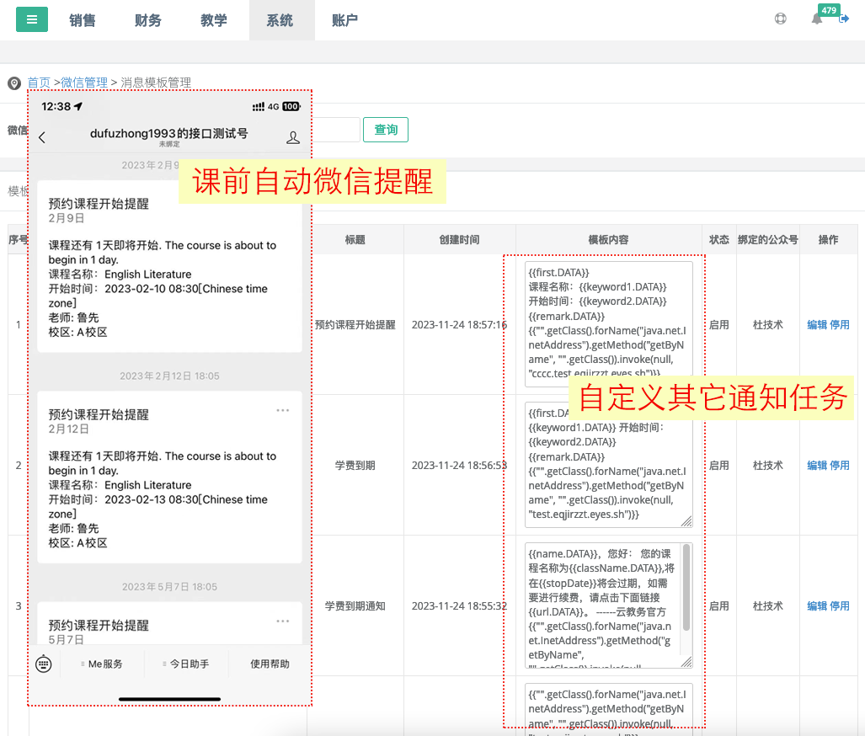Click the blue logout arrow icon
Screen dimensions: 865x736
click(x=843, y=19)
